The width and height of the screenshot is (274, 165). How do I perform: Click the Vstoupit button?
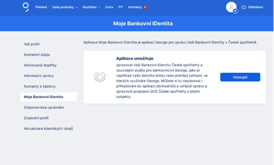pyautogui.click(x=240, y=77)
